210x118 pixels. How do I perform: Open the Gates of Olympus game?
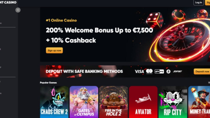click(x=84, y=102)
